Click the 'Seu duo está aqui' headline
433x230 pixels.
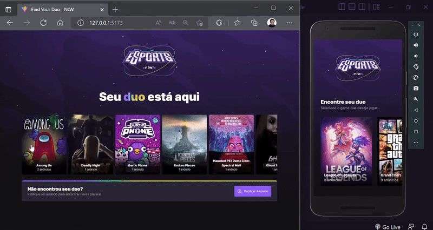[x=149, y=97]
